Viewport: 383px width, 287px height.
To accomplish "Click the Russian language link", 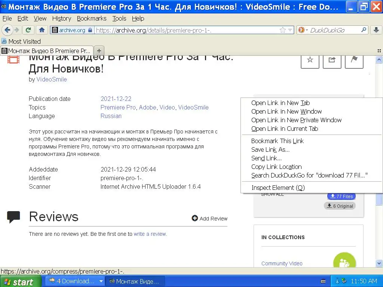I will click(111, 116).
